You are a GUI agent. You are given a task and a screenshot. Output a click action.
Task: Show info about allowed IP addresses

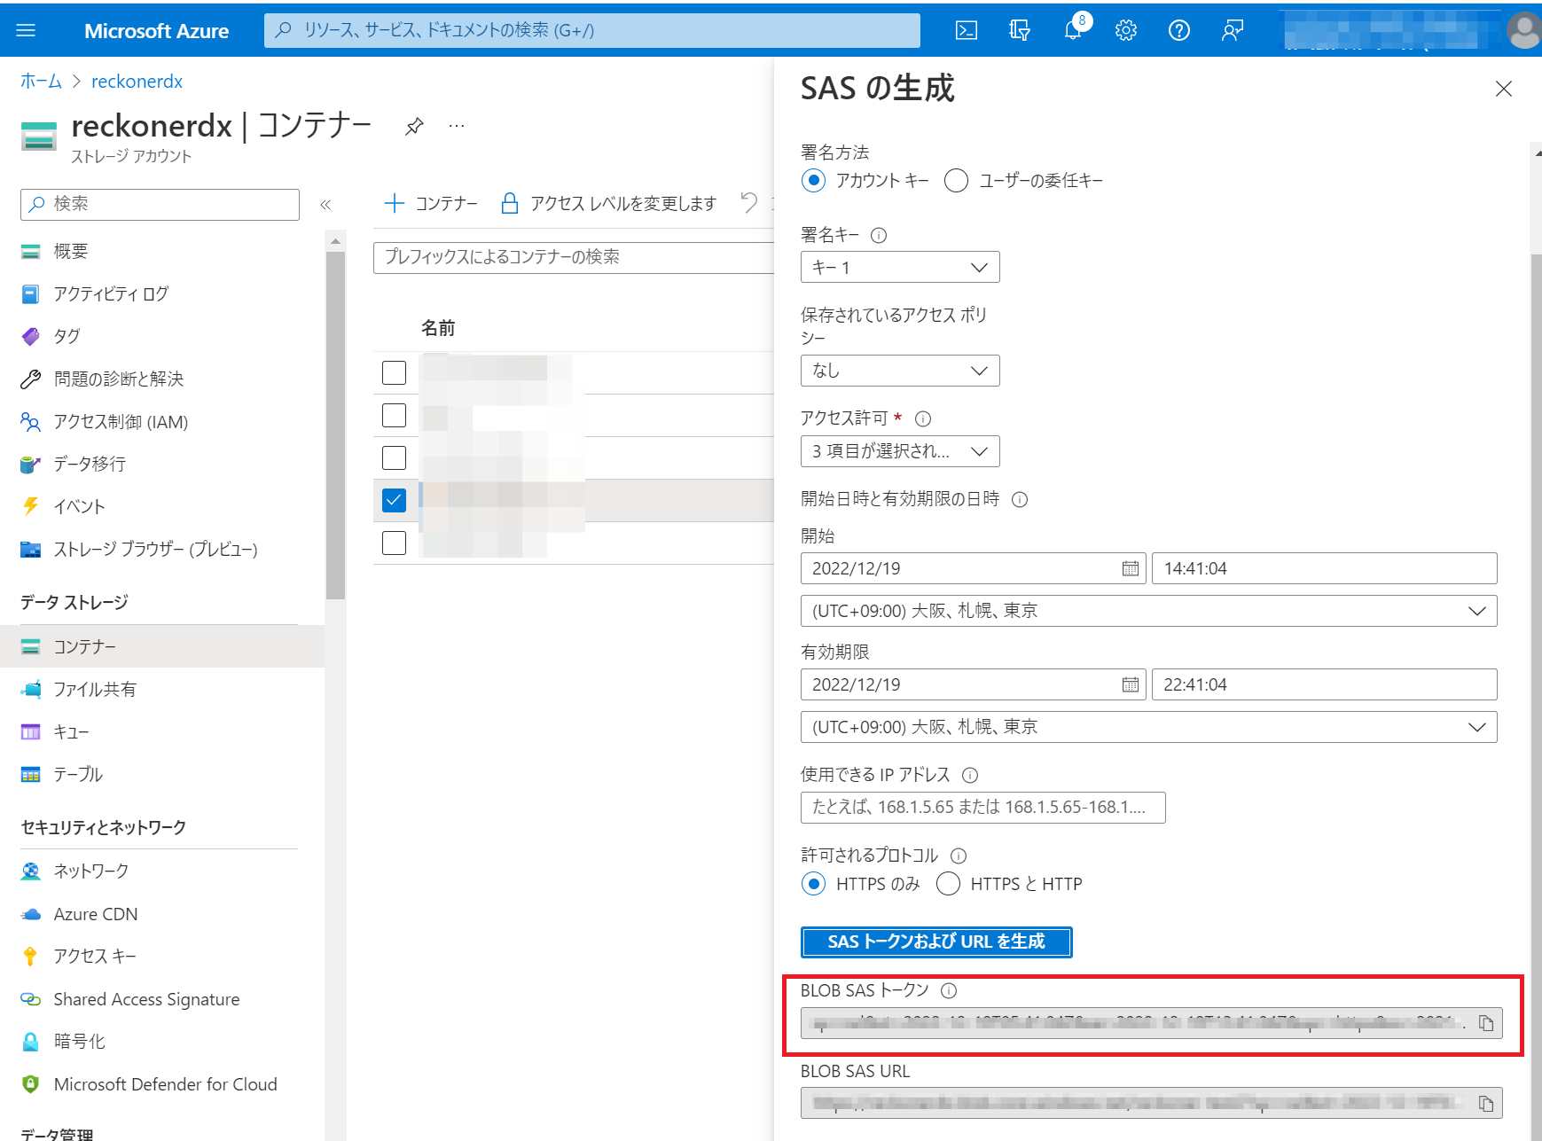[970, 775]
